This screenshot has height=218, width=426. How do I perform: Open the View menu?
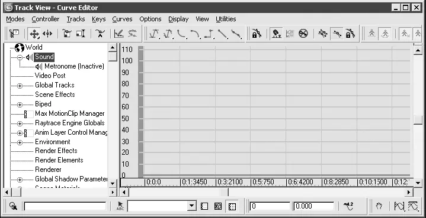(x=202, y=19)
